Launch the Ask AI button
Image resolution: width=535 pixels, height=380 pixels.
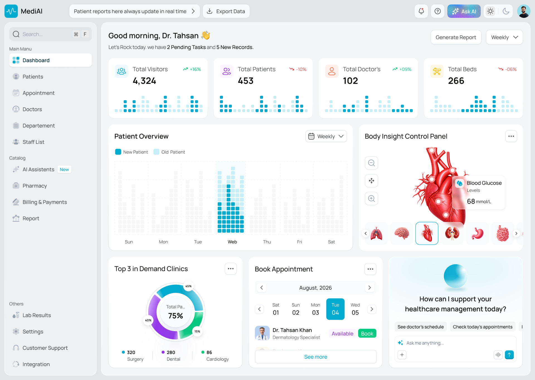coord(464,11)
